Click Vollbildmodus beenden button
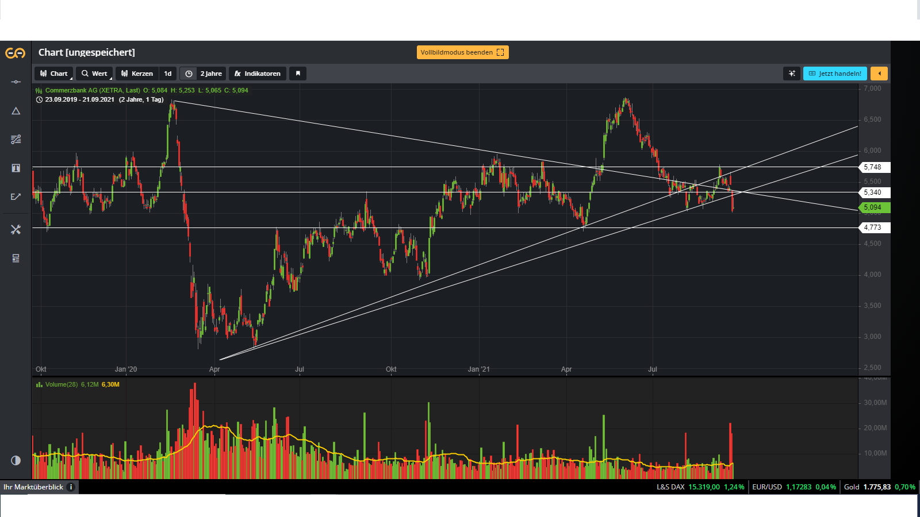Screen dimensions: 920x517 click(463, 52)
